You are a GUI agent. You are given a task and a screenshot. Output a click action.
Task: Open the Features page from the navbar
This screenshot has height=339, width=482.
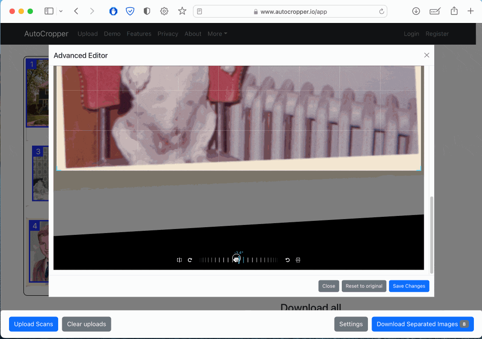(x=139, y=34)
